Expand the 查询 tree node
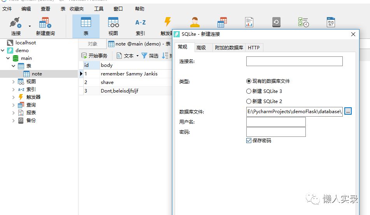The width and height of the screenshot is (370, 215). click(x=14, y=105)
